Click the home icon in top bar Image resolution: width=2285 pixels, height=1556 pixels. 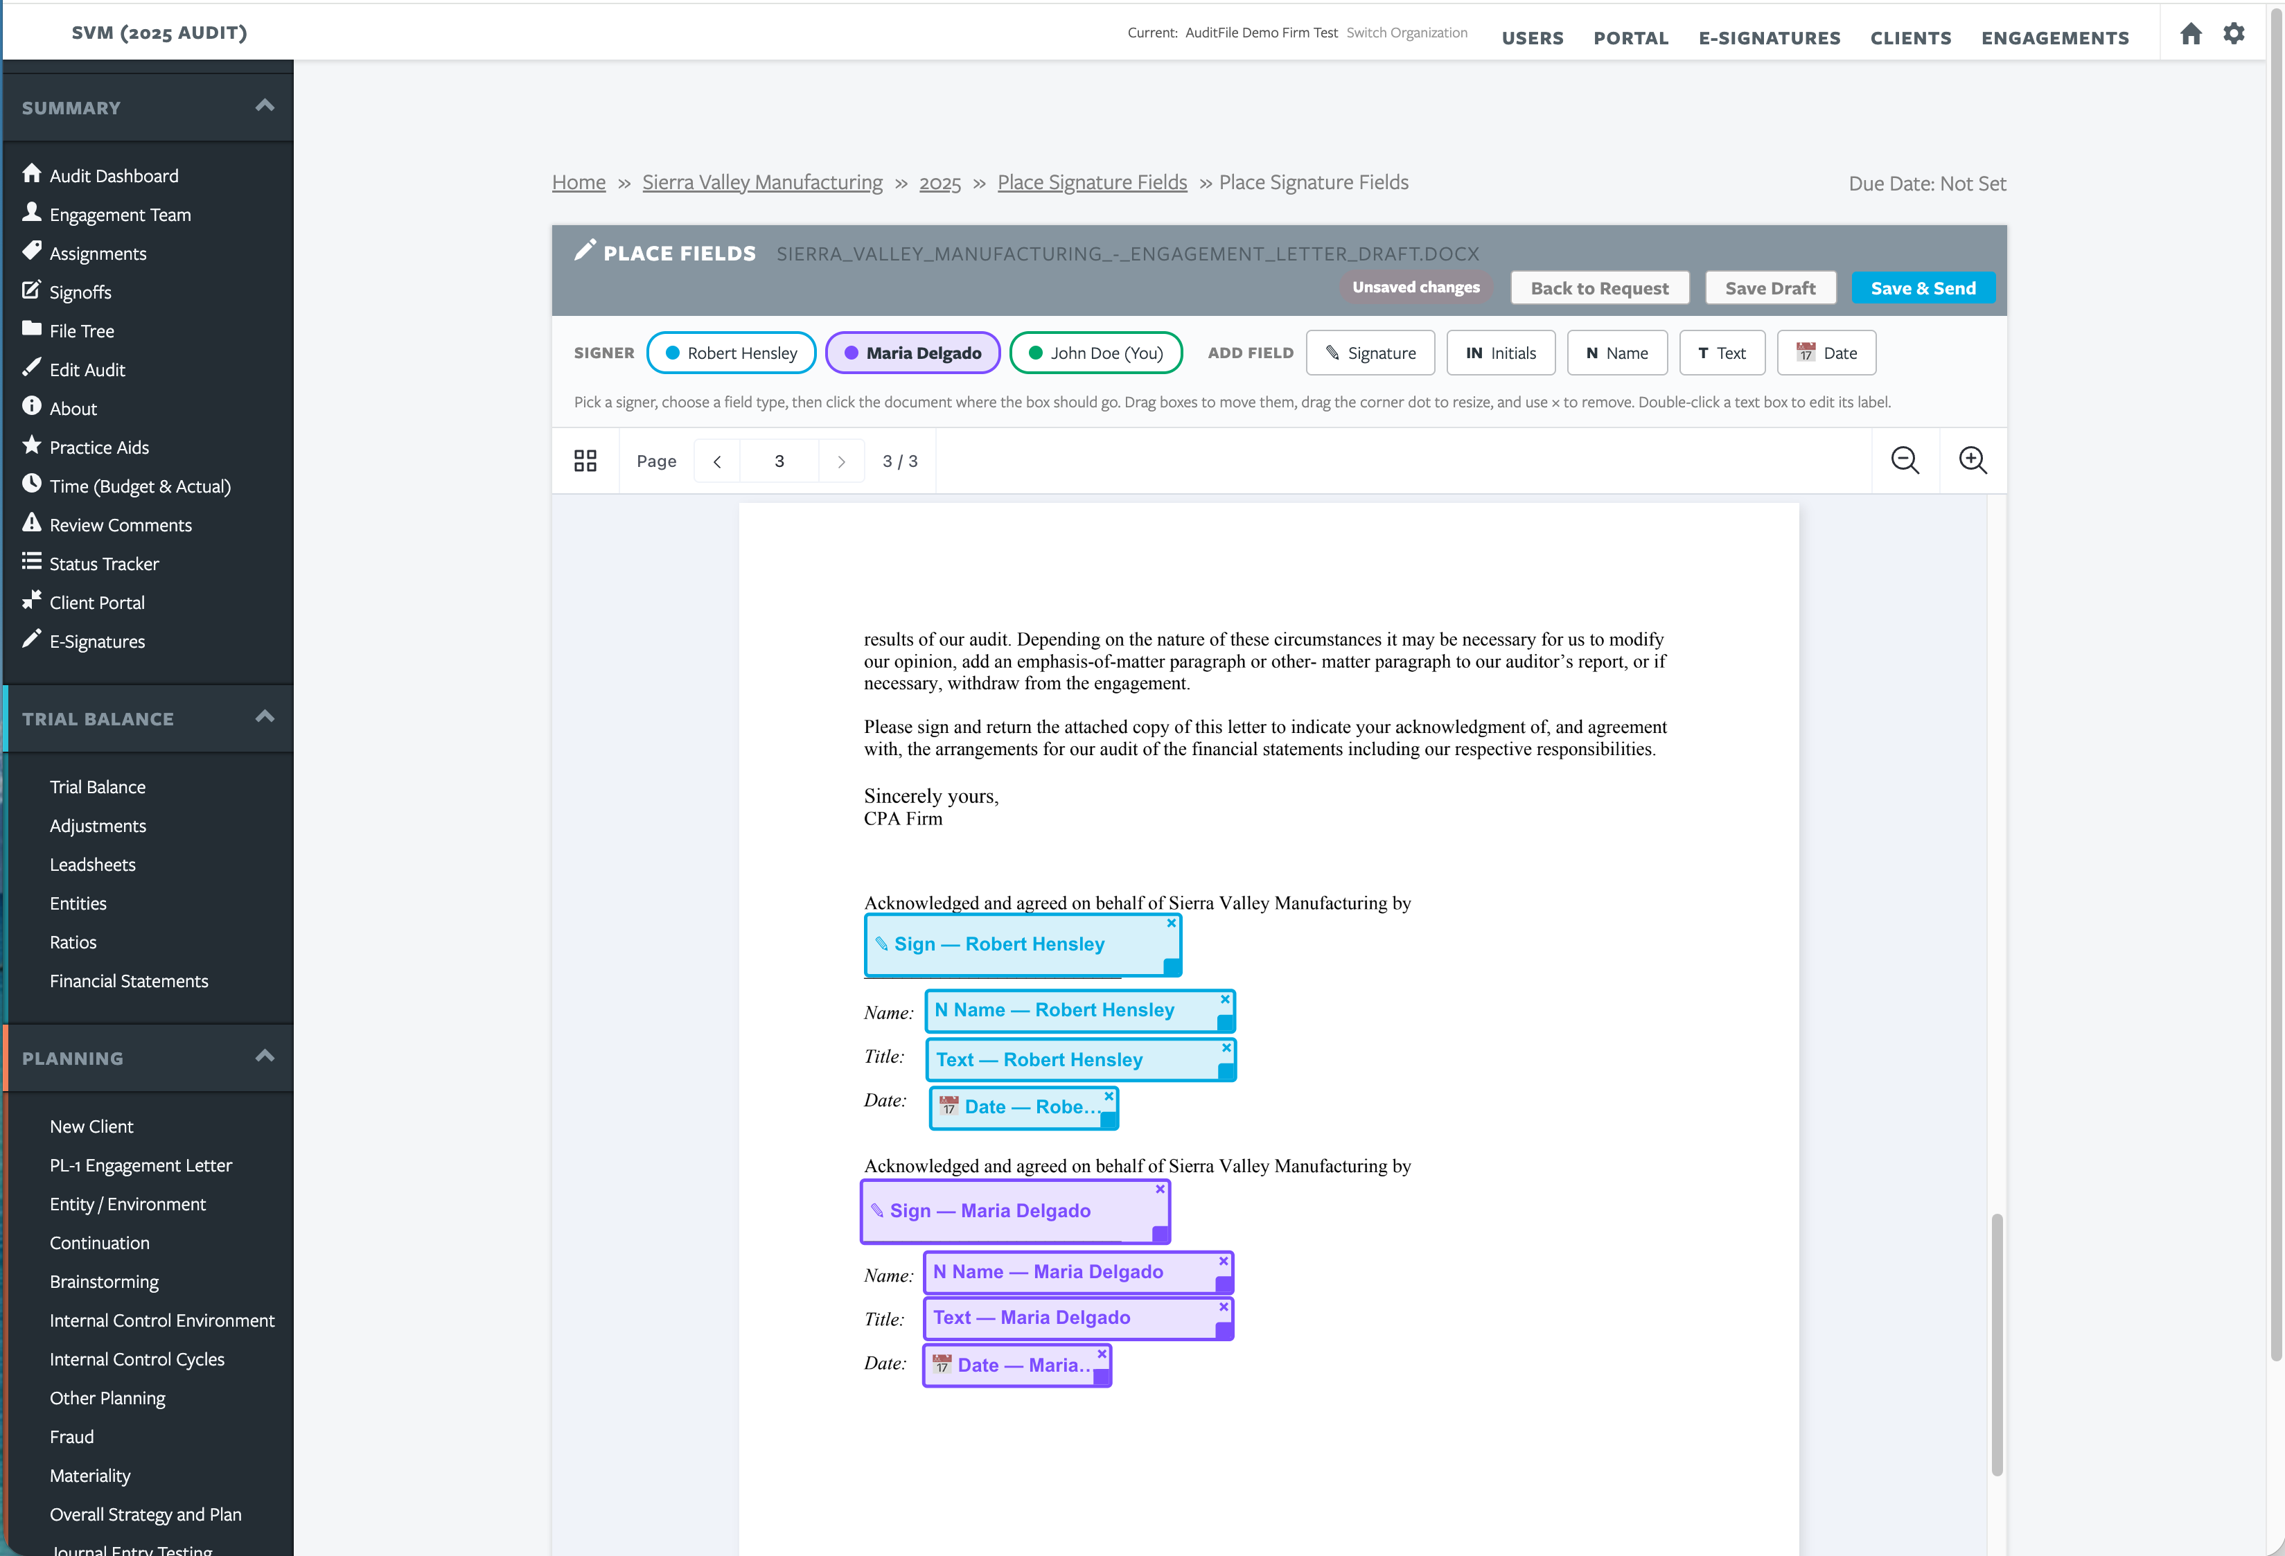tap(2191, 33)
